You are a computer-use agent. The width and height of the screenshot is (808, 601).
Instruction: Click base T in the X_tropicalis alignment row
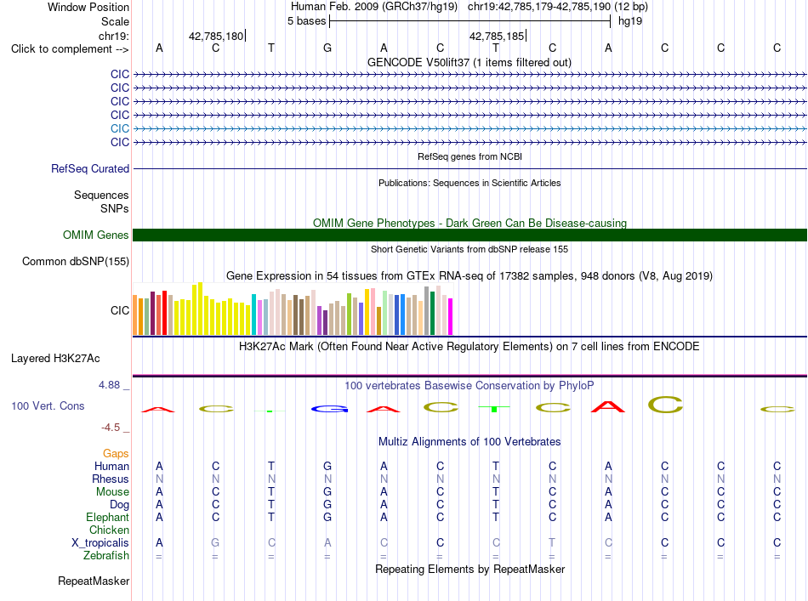point(552,543)
